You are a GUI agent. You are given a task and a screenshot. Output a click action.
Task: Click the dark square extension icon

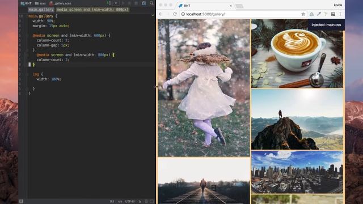click(333, 14)
